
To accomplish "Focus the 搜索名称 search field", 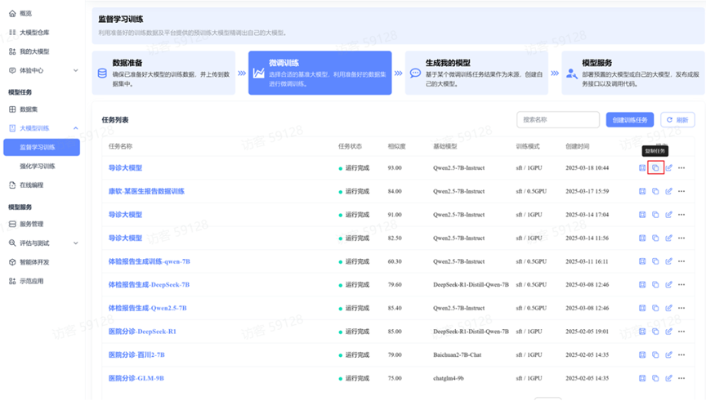I will click(558, 120).
